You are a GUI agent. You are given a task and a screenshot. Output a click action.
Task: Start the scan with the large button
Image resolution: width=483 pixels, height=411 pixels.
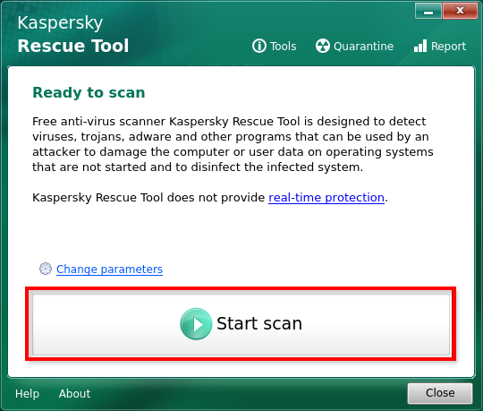tap(241, 324)
